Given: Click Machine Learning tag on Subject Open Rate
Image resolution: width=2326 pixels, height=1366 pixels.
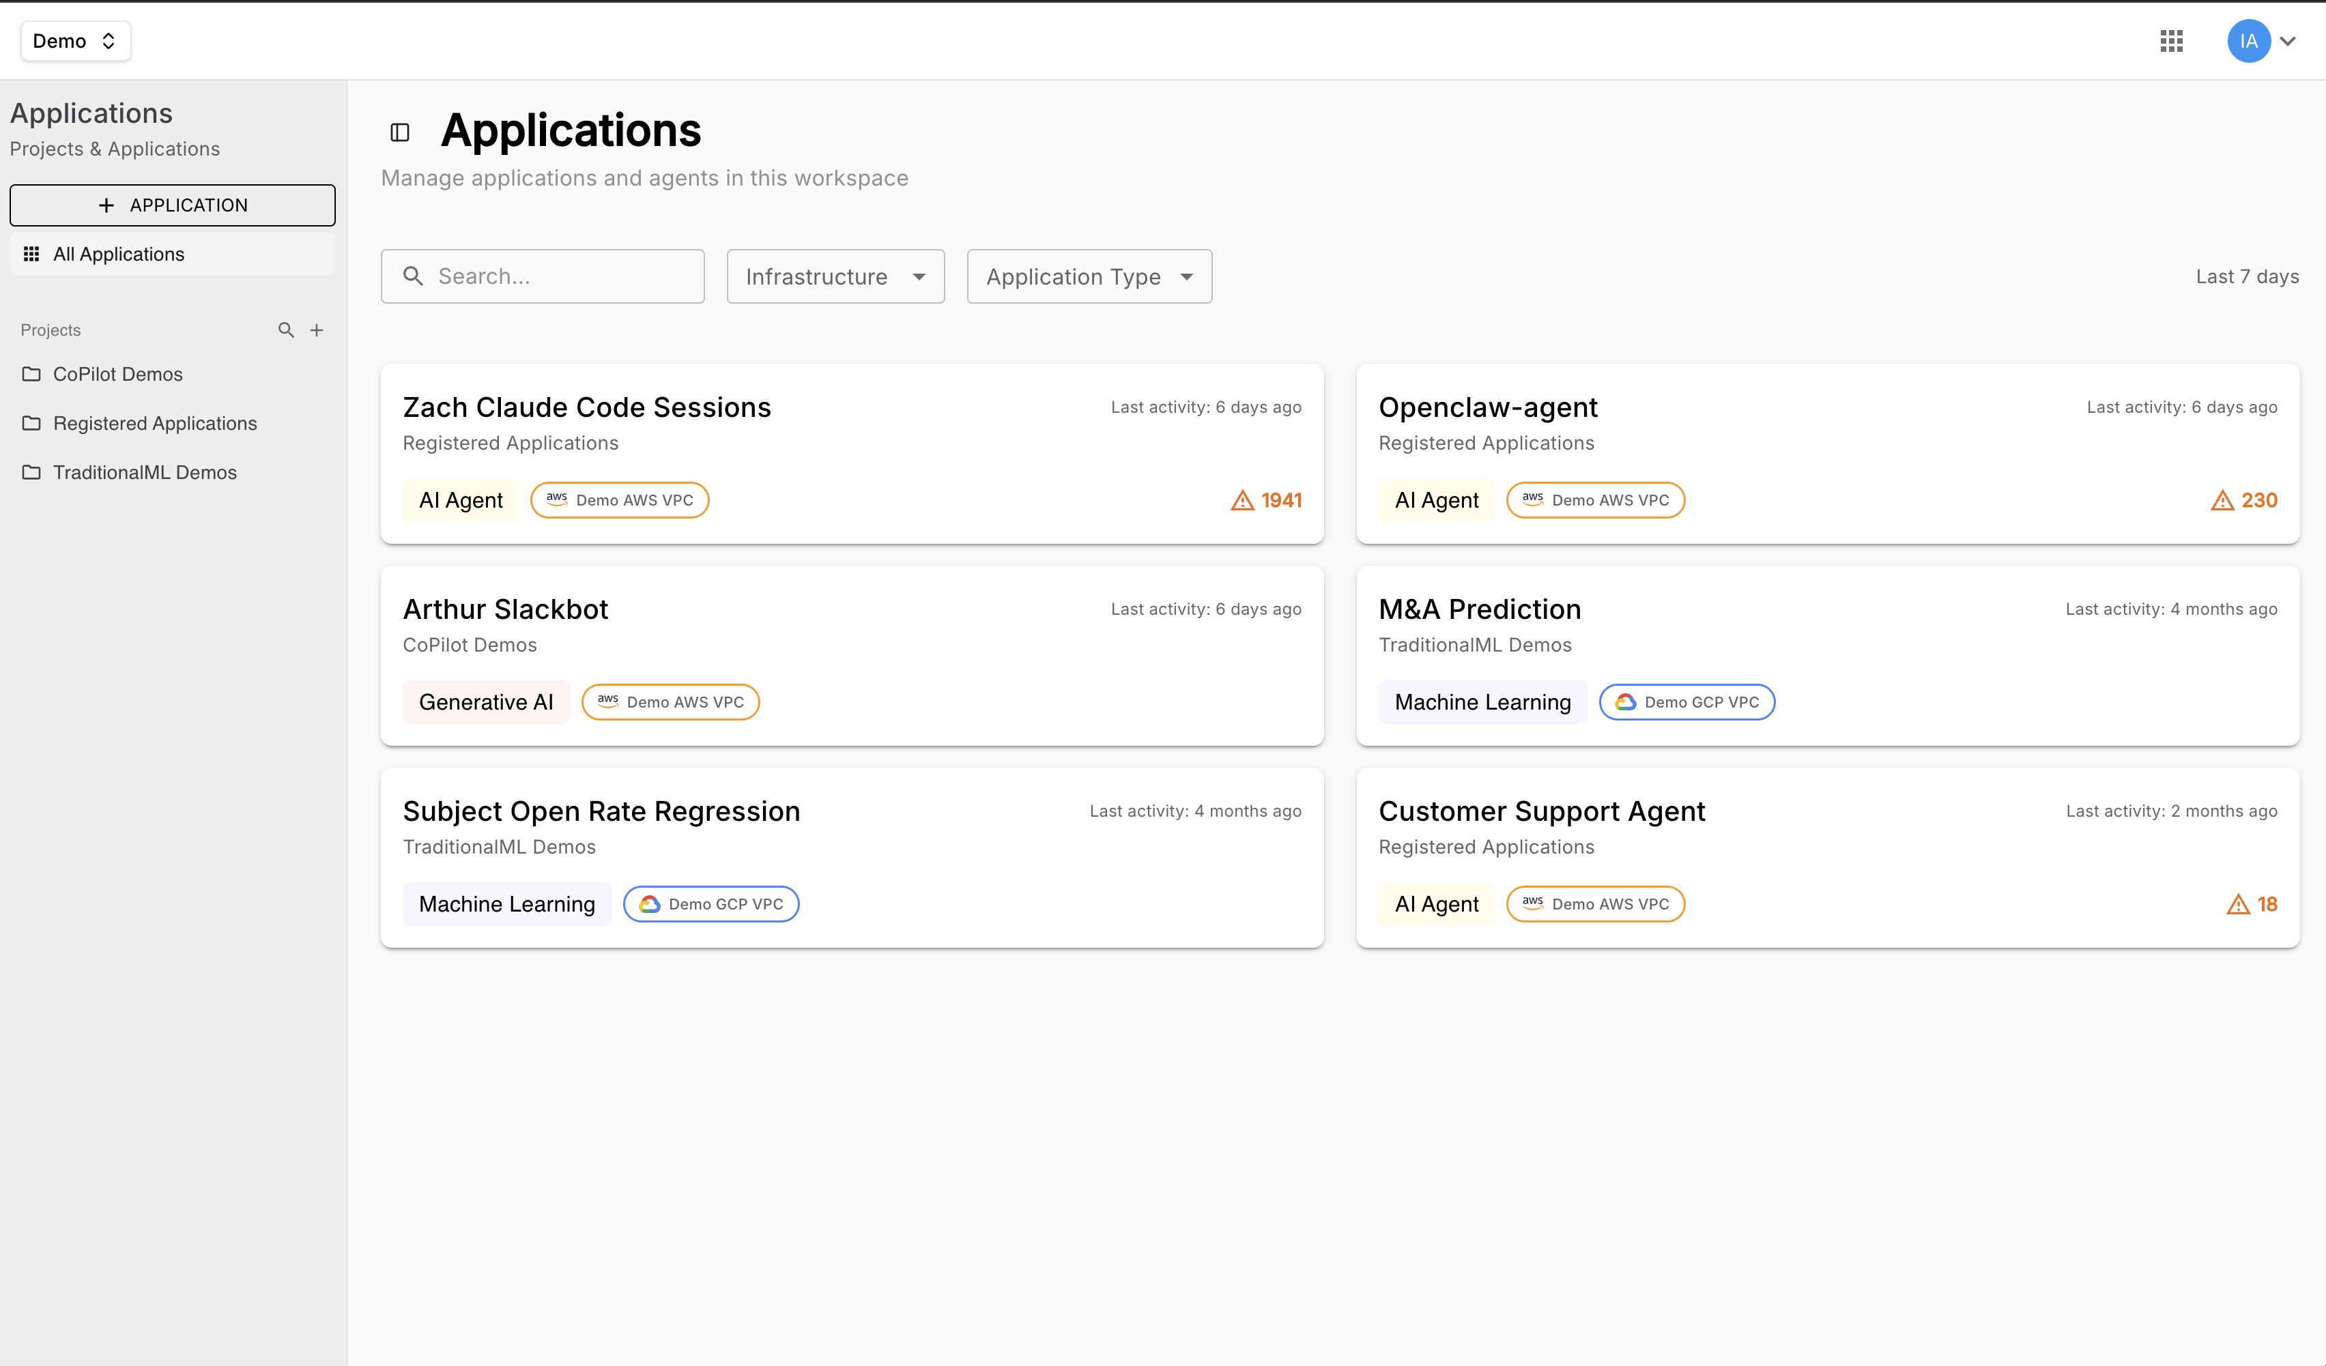Looking at the screenshot, I should point(506,905).
